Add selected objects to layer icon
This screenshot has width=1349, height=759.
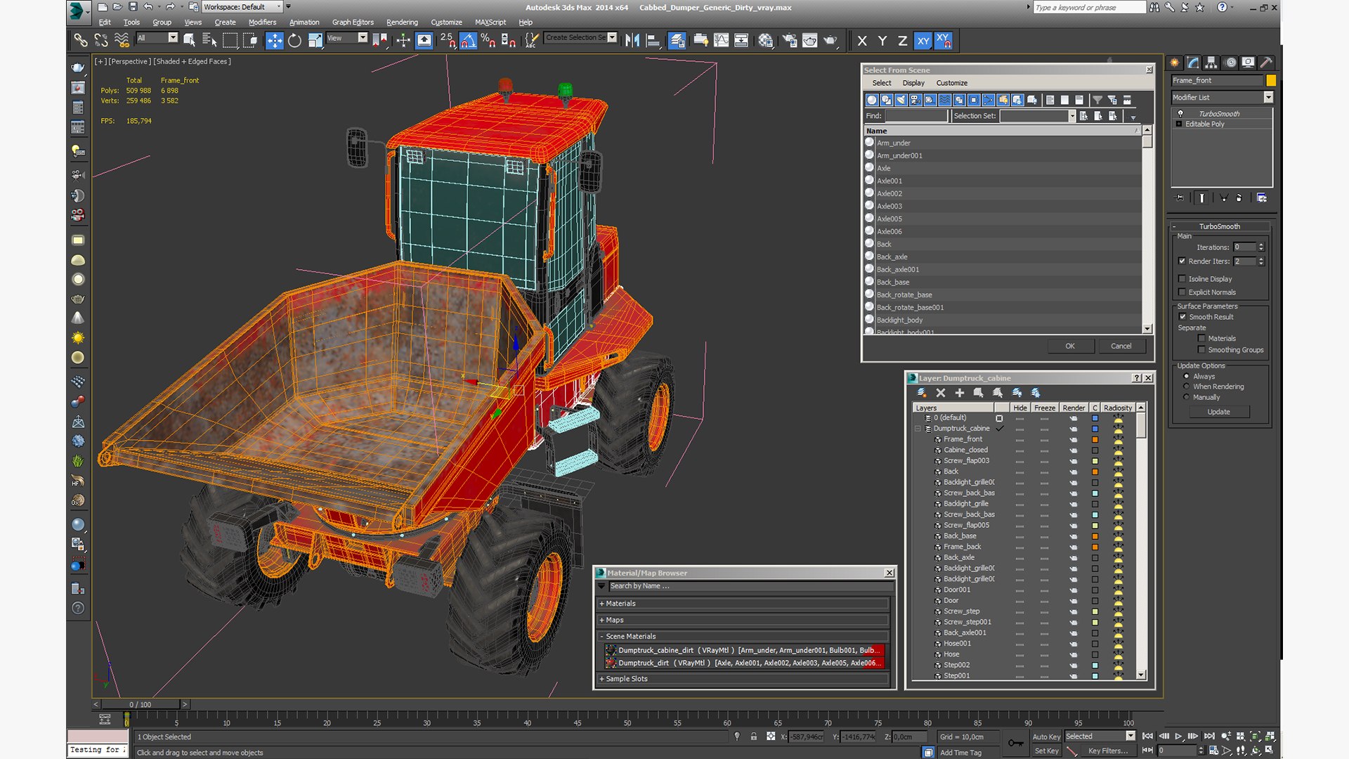pyautogui.click(x=960, y=393)
